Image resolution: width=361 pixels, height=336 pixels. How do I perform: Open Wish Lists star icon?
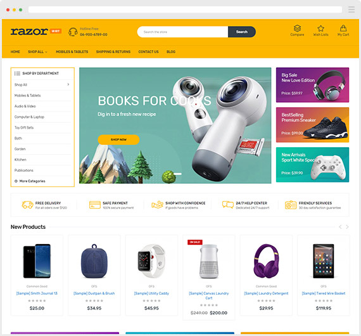click(x=320, y=29)
